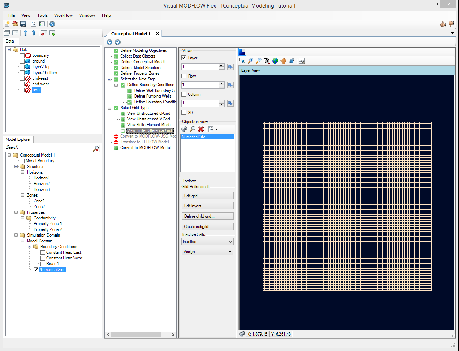Click the gears settings icon in Objects in view
The image size is (459, 351).
[x=184, y=129]
